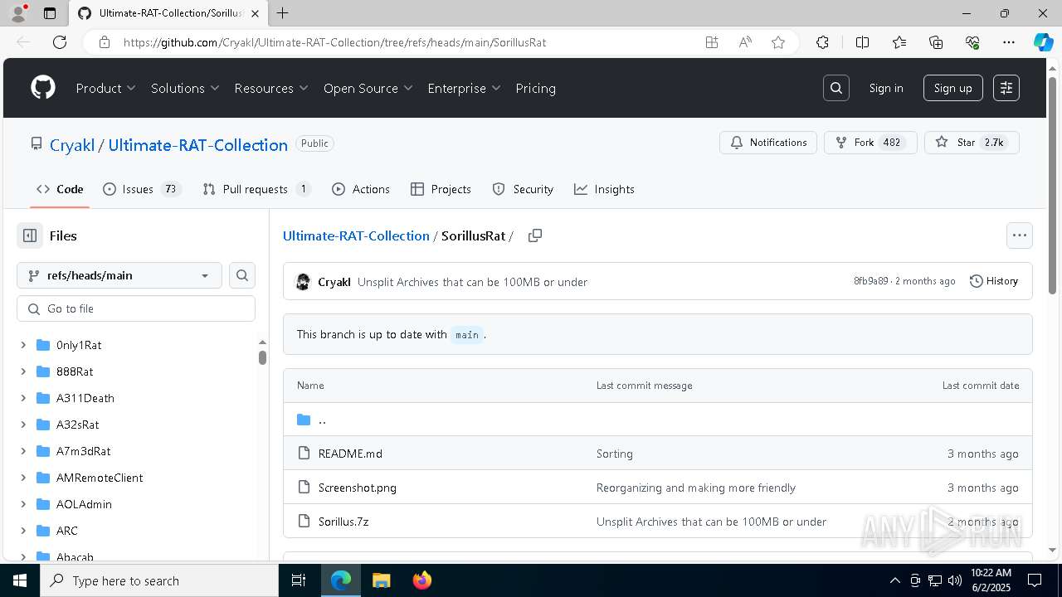Switch to the Issues tab
This screenshot has width=1062, height=597.
pyautogui.click(x=141, y=189)
